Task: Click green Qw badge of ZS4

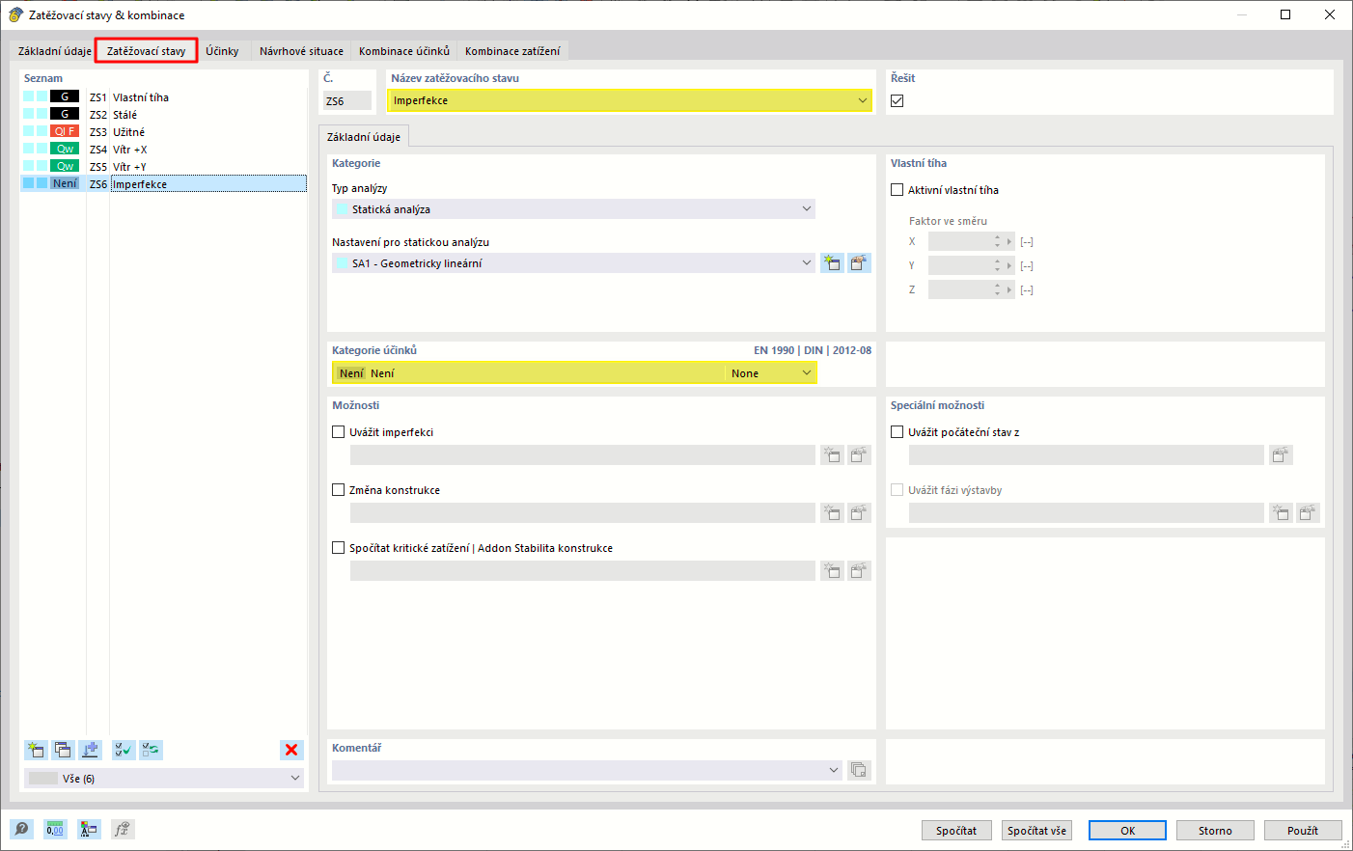Action: [65, 149]
